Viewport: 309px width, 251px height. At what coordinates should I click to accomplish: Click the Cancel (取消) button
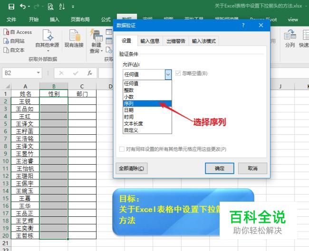pos(252,168)
